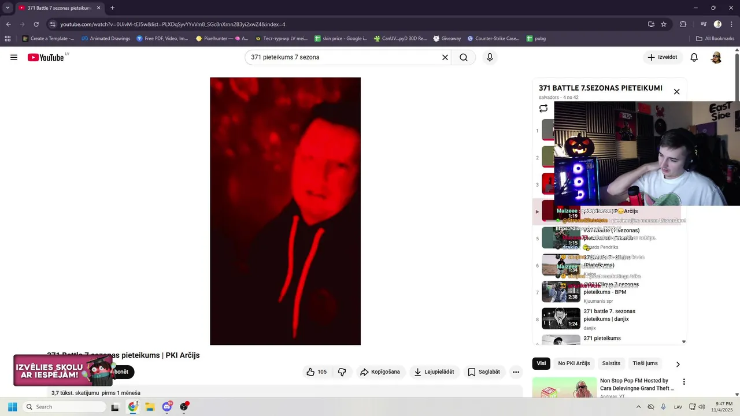Select the No PKI Arčijs chip
The image size is (740, 416).
pos(574,363)
